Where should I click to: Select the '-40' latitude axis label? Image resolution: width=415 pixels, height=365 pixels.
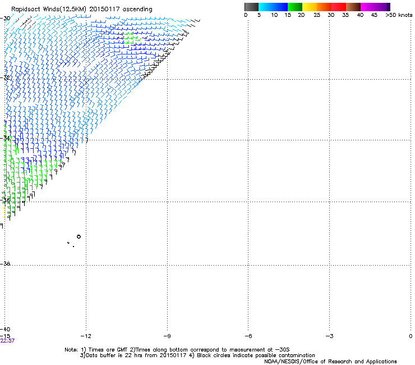click(x=5, y=329)
